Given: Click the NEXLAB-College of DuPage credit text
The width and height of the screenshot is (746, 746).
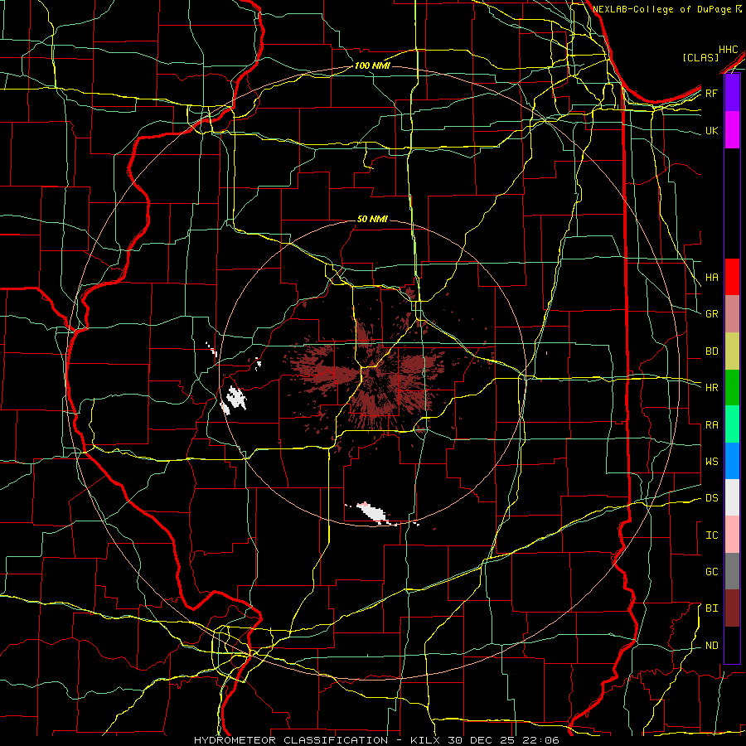Looking at the screenshot, I should point(663,9).
